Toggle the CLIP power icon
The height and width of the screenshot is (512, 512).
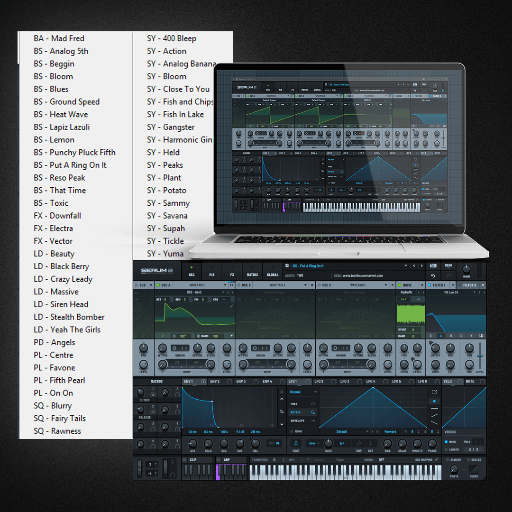[185, 459]
